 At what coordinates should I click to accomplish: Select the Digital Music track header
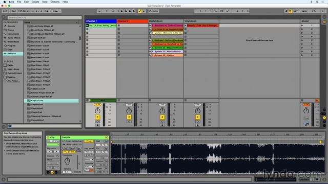click(x=166, y=21)
